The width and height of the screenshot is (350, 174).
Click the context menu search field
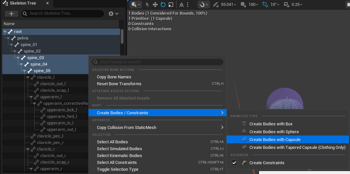(x=157, y=62)
